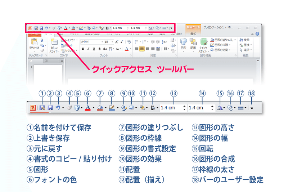The width and height of the screenshot is (288, 192).
Task: Open 図形の効果 dropdown in ribbon
Action: [x=220, y=50]
